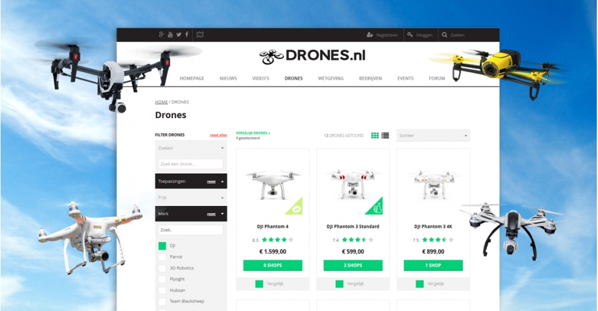Click the search magnifier Zoeken icon
The height and width of the screenshot is (311, 598).
pos(445,35)
